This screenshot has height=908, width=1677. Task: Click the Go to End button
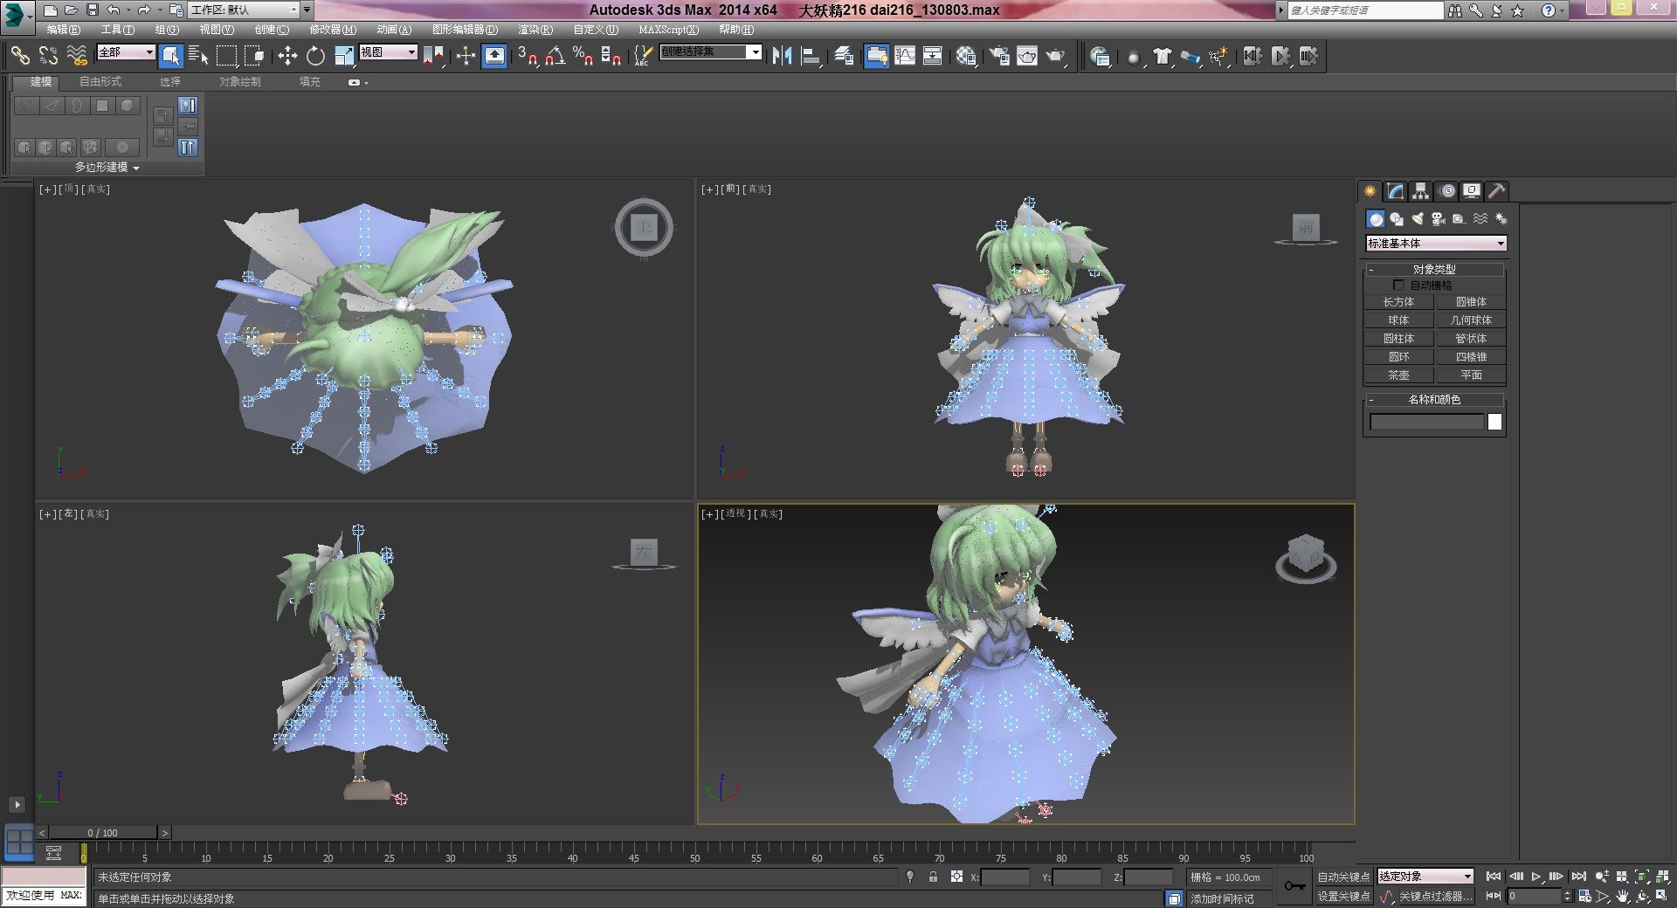1578,877
